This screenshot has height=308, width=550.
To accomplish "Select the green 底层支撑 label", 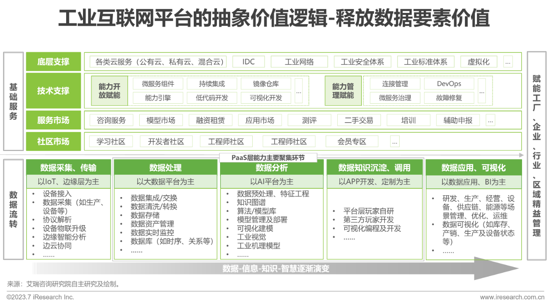I will coord(53,62).
